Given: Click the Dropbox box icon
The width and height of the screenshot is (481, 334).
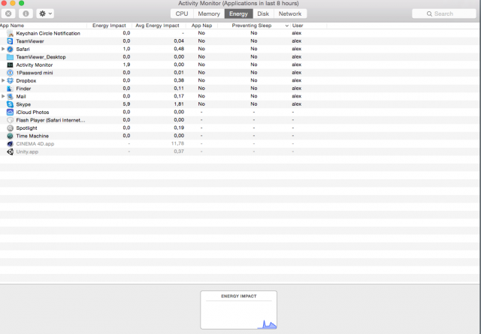Looking at the screenshot, I should pyautogui.click(x=10, y=80).
